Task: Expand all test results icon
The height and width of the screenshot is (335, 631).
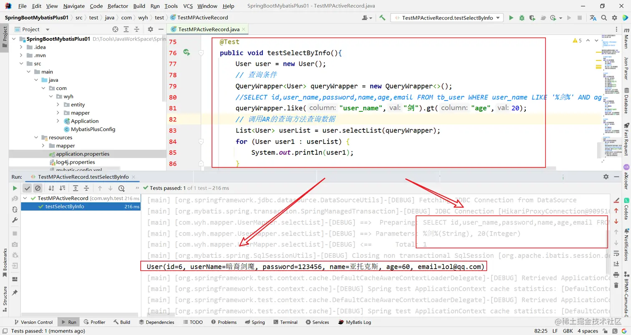Action: click(76, 188)
